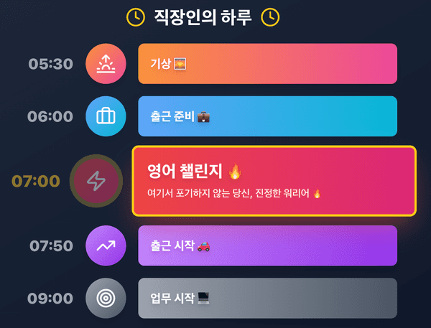Click the fire emoji beside 영어 챌린지
The image size is (431, 328).
(235, 172)
